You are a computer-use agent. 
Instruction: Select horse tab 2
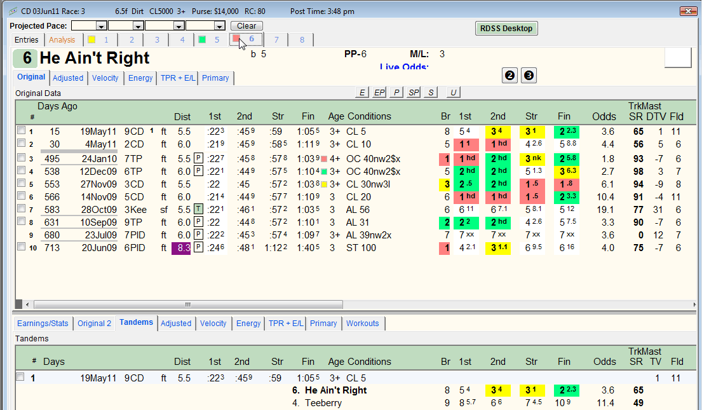(x=131, y=40)
